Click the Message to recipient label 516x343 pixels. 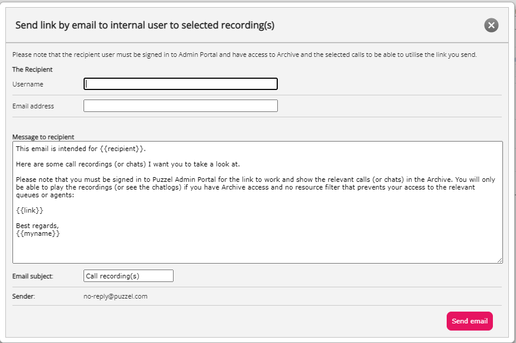(43, 137)
